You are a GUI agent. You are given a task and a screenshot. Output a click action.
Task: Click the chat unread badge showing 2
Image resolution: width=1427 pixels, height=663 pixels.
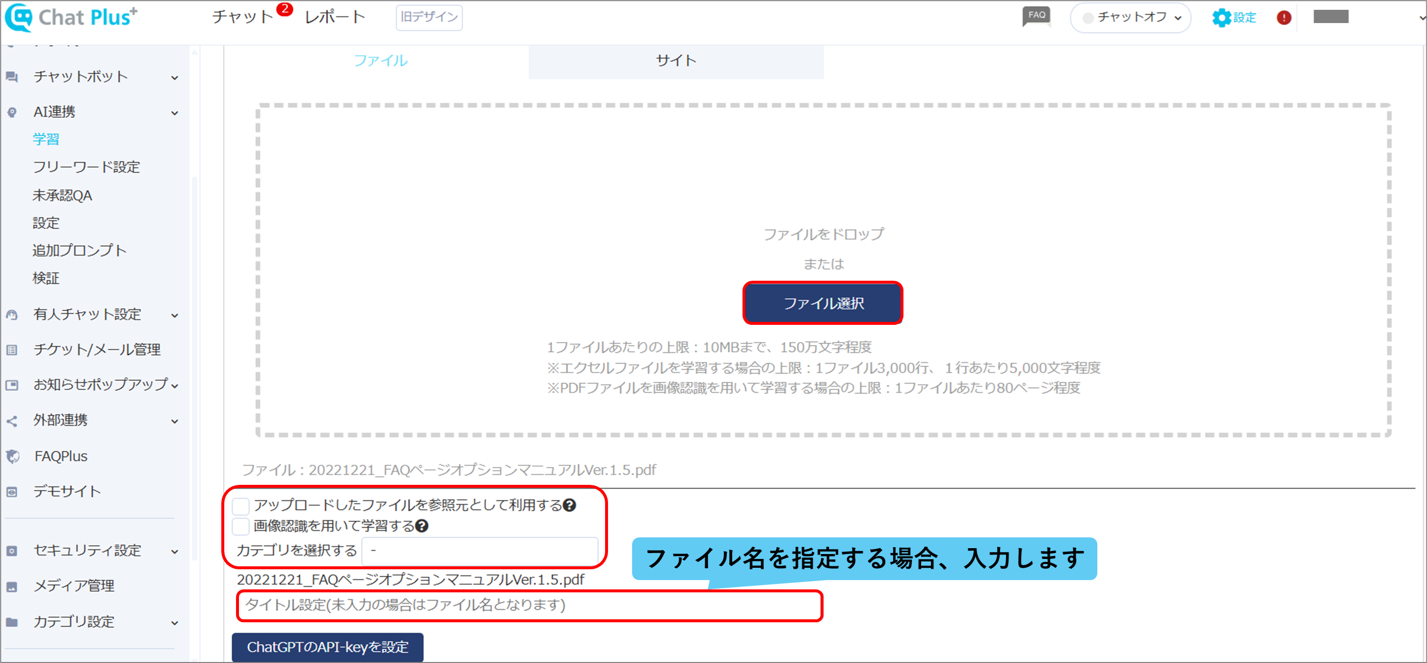pyautogui.click(x=285, y=9)
